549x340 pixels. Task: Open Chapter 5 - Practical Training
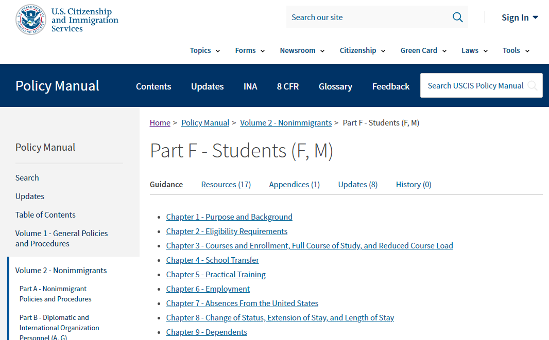(x=216, y=275)
